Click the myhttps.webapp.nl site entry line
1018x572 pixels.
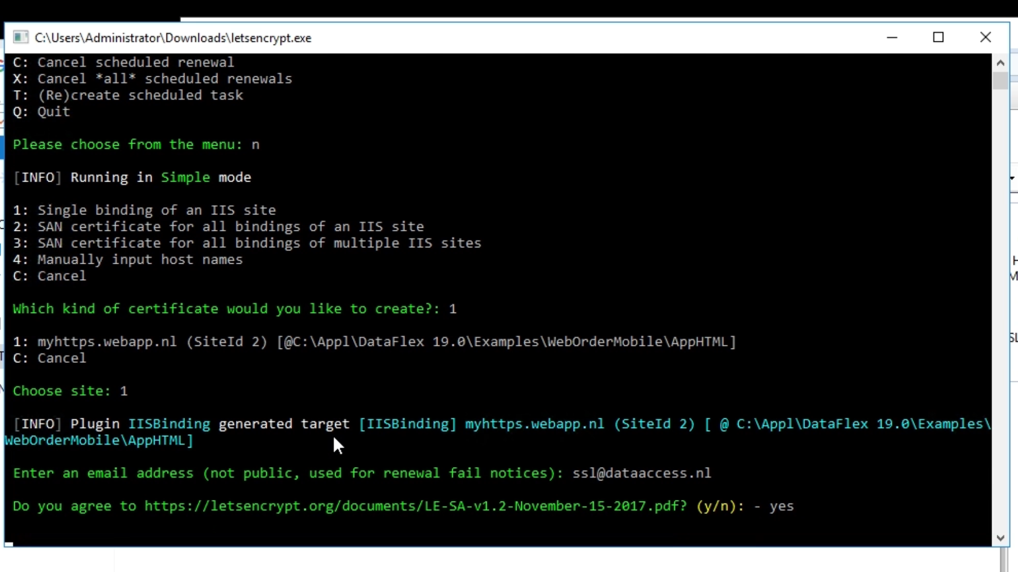[x=374, y=342]
